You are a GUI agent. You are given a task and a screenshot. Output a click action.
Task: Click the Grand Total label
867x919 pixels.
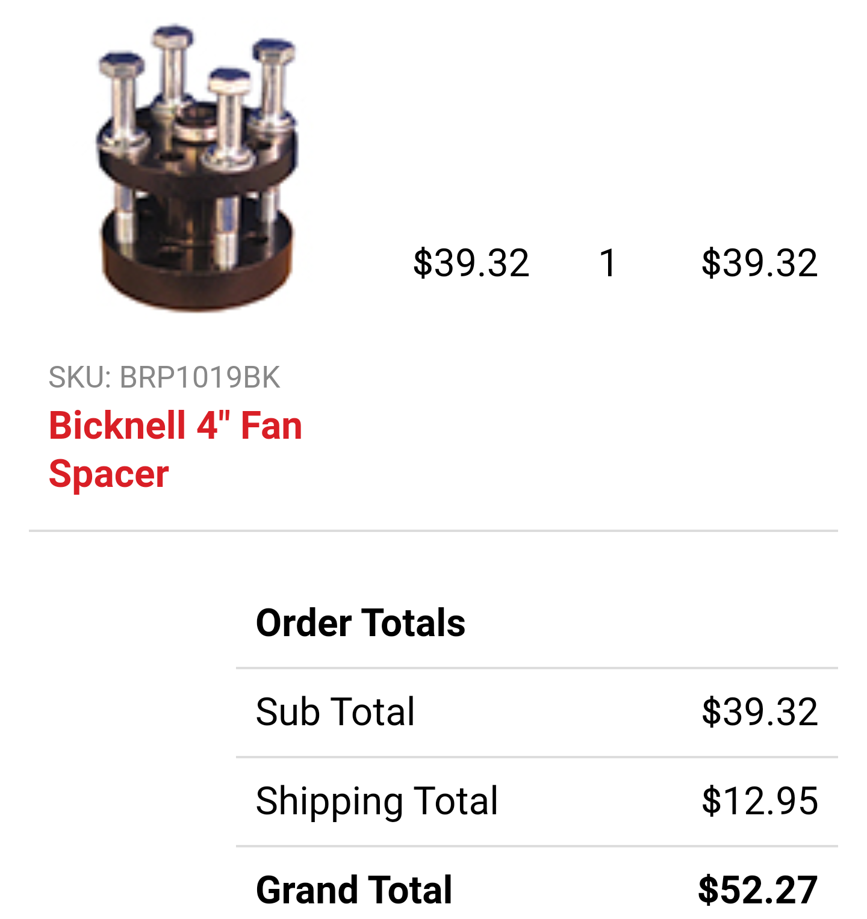(x=353, y=890)
